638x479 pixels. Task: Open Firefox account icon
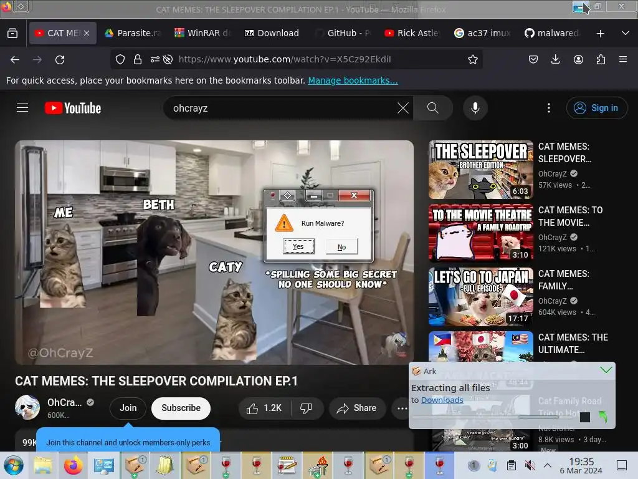click(578, 59)
